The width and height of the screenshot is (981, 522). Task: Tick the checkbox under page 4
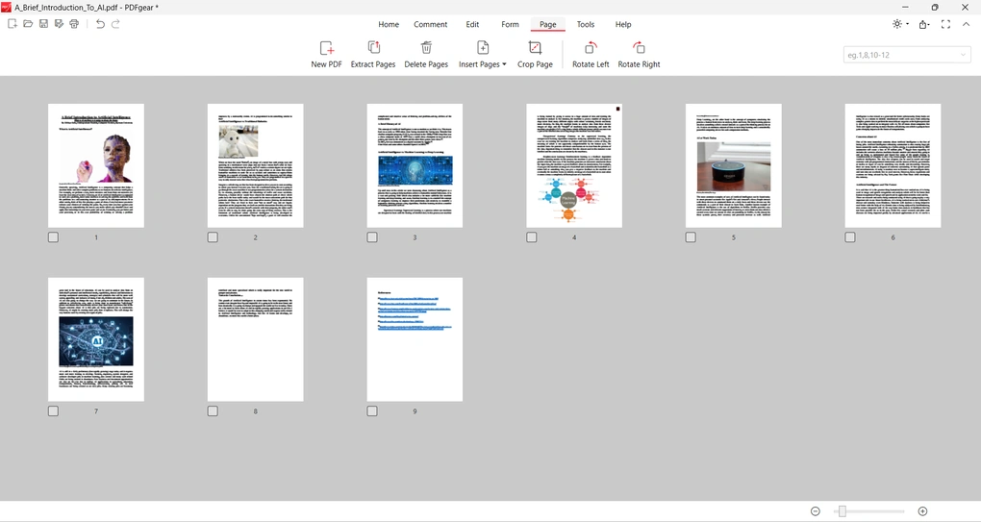click(532, 237)
